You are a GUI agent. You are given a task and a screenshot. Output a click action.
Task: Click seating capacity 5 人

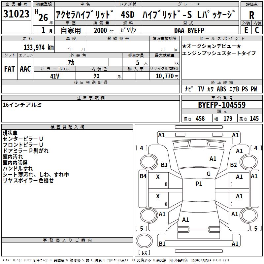point(142,62)
